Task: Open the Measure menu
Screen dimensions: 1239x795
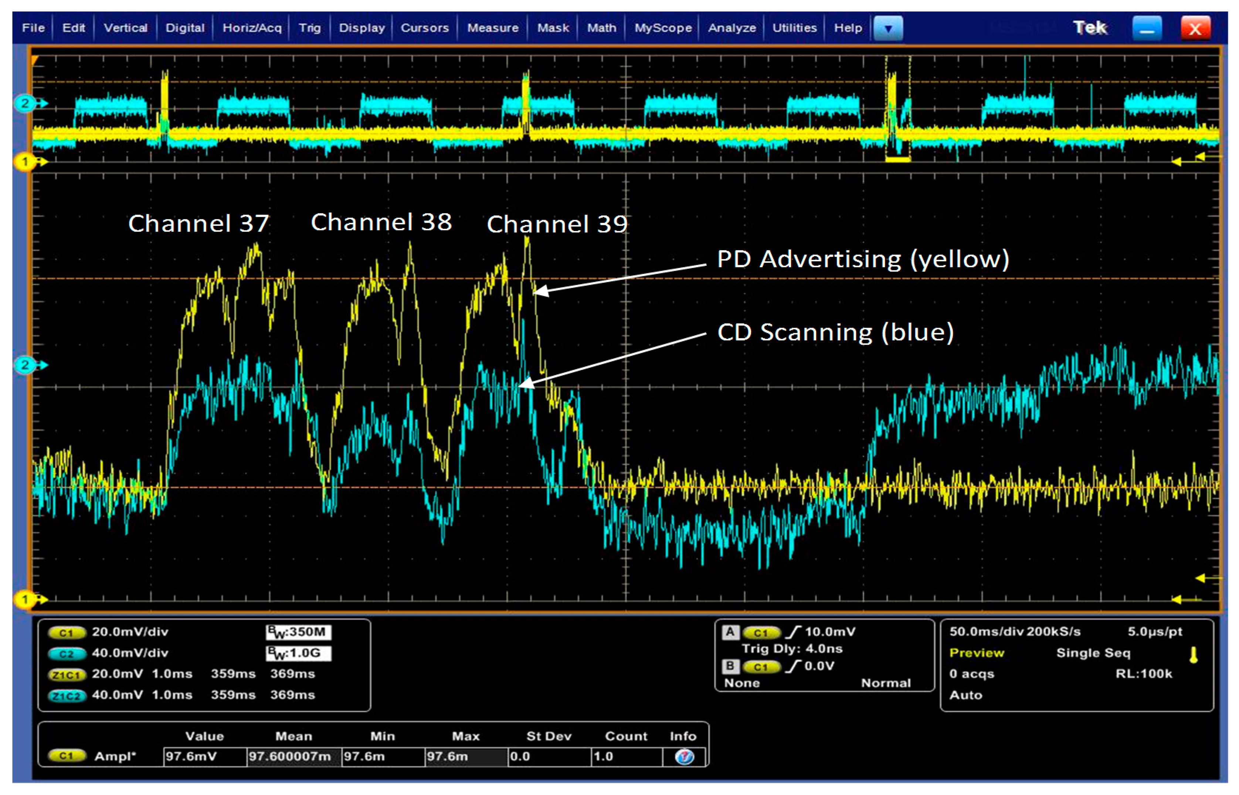Action: coord(493,28)
